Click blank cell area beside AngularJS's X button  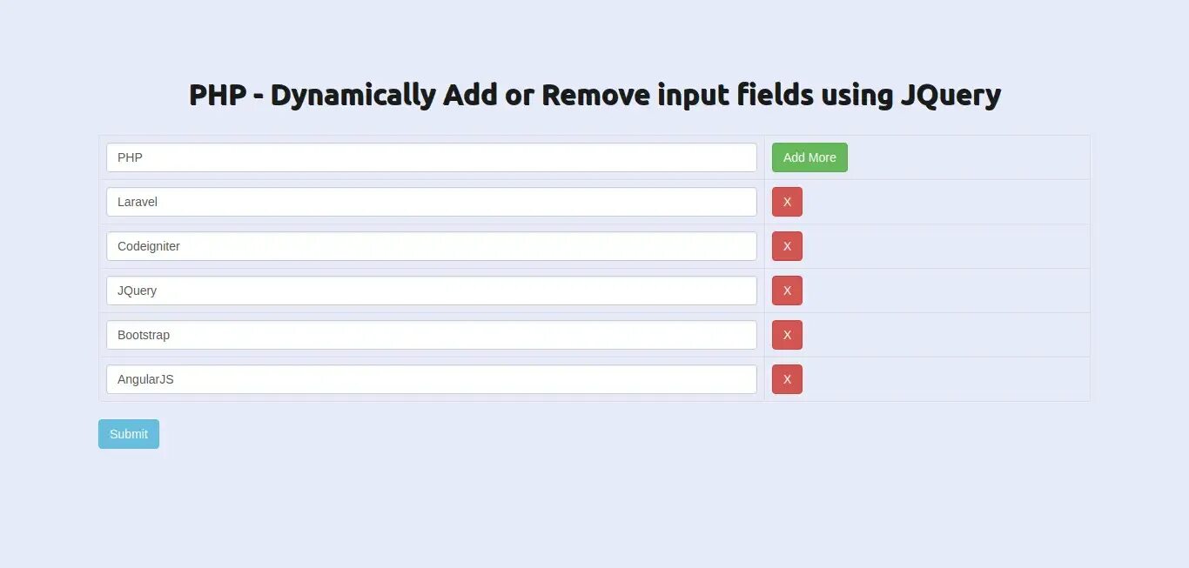(x=945, y=379)
